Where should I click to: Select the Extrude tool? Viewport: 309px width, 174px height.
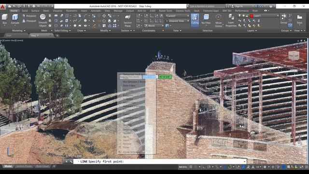pyautogui.click(x=15, y=19)
